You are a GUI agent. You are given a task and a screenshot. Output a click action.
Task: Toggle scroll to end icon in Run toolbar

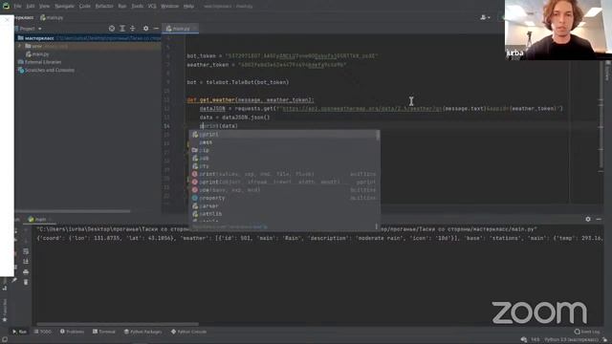[x=26, y=261]
